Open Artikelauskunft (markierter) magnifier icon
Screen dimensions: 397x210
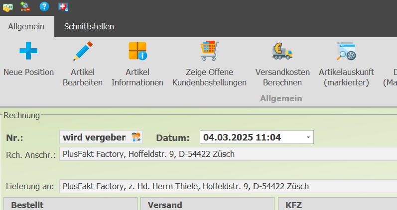coord(346,51)
